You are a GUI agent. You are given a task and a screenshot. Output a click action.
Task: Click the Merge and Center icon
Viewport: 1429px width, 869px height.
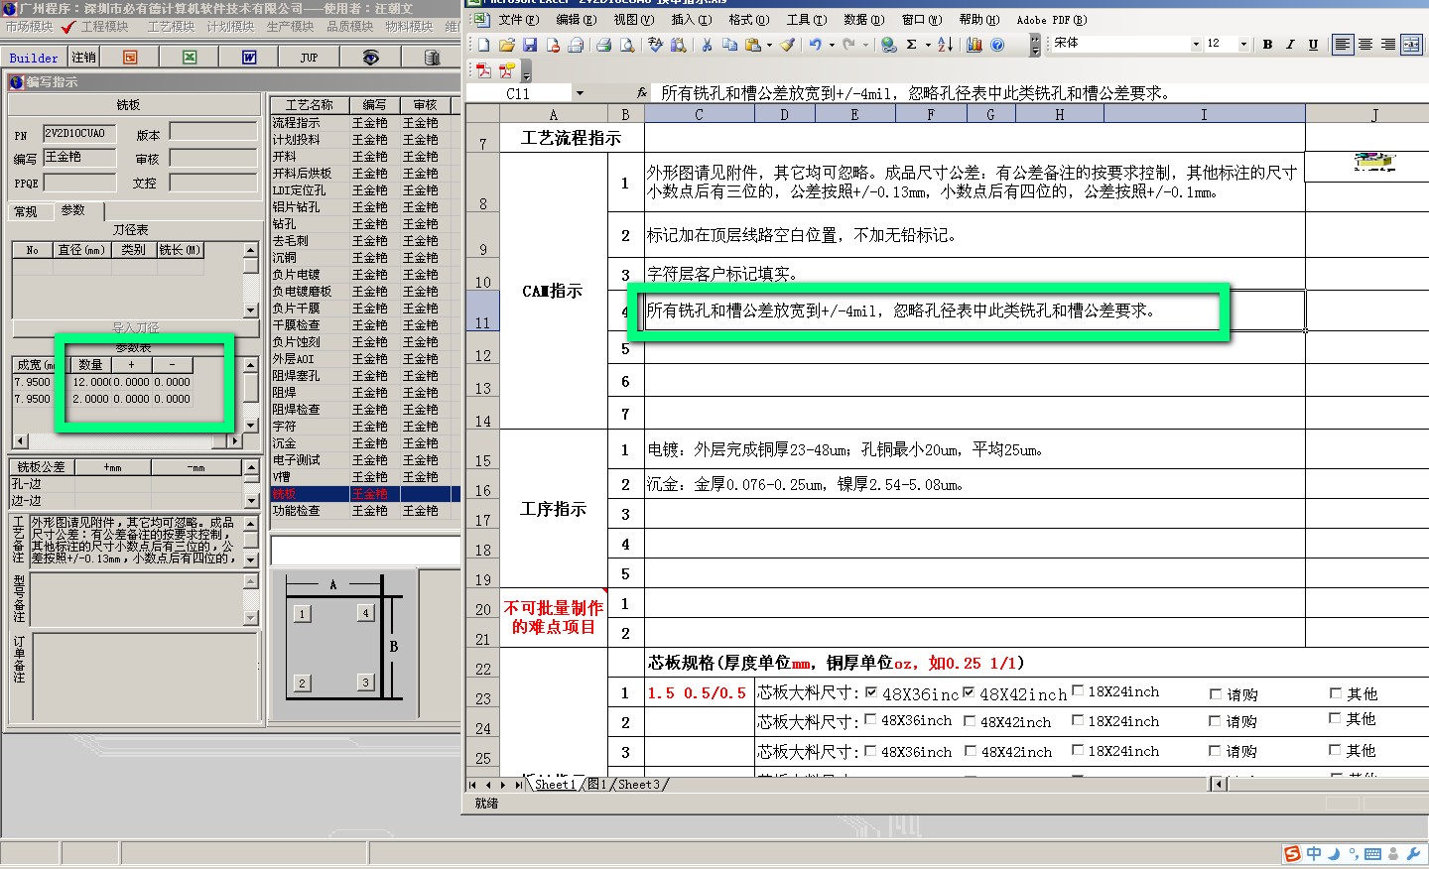pos(1411,44)
